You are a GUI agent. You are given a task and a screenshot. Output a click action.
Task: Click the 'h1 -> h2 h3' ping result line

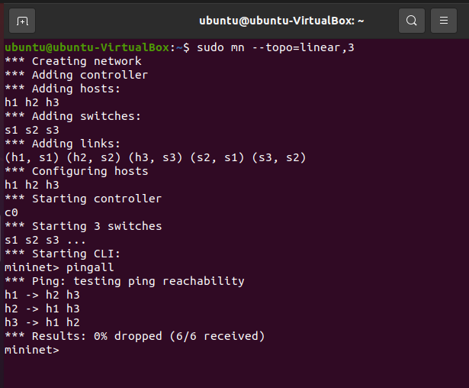coord(42,295)
